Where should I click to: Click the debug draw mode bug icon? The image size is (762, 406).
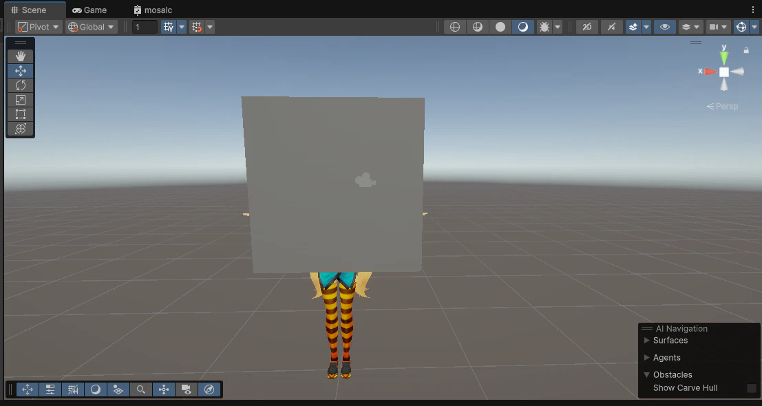544,28
